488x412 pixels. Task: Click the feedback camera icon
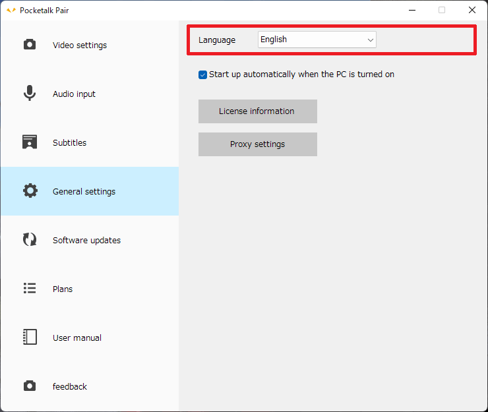click(x=30, y=386)
